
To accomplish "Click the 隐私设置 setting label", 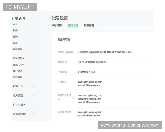I will coord(62,62).
